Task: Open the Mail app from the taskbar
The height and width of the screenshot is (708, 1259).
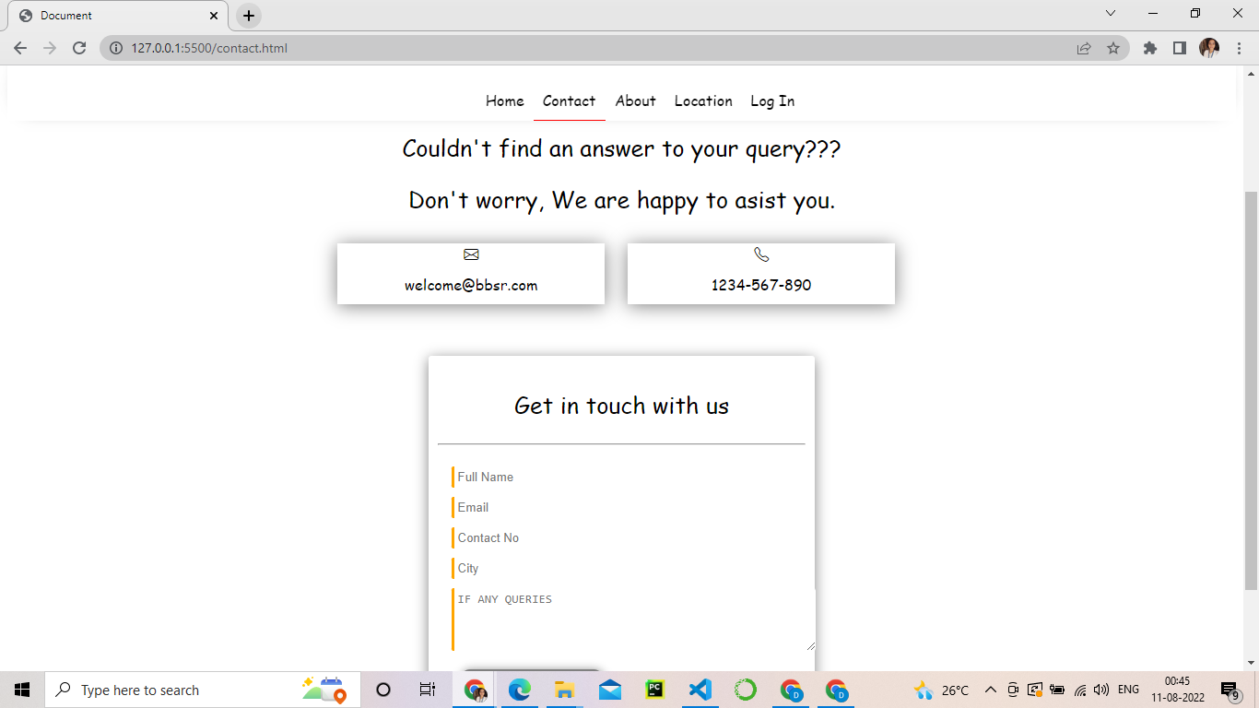Action: (609, 689)
